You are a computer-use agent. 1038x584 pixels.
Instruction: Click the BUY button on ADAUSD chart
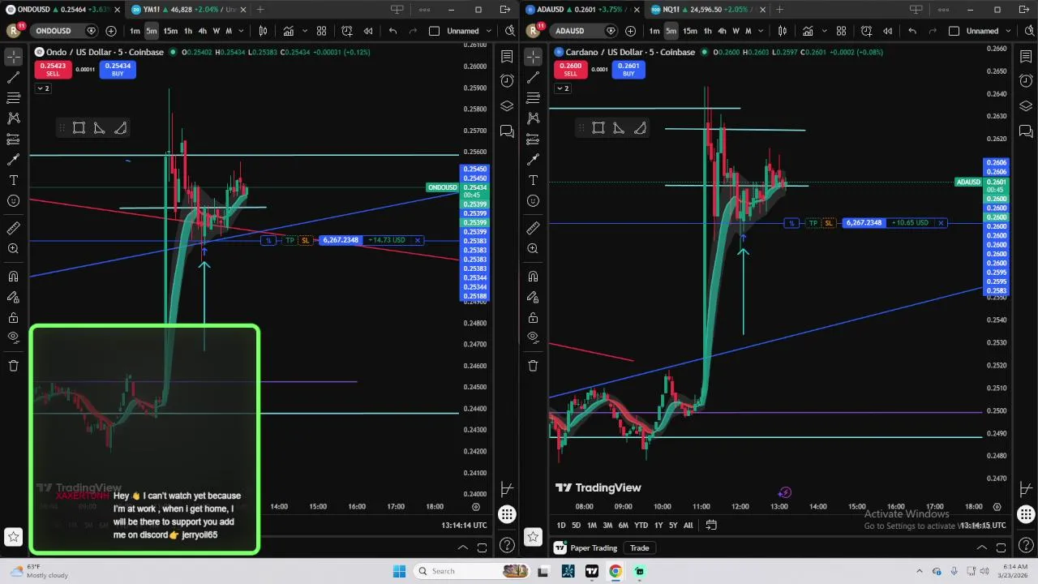pyautogui.click(x=628, y=70)
